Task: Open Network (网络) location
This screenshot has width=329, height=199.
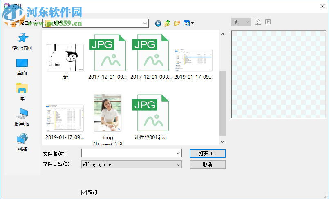Action: (x=22, y=142)
